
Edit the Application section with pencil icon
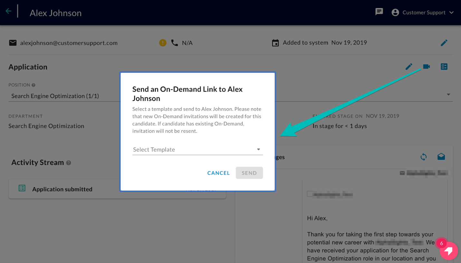409,67
